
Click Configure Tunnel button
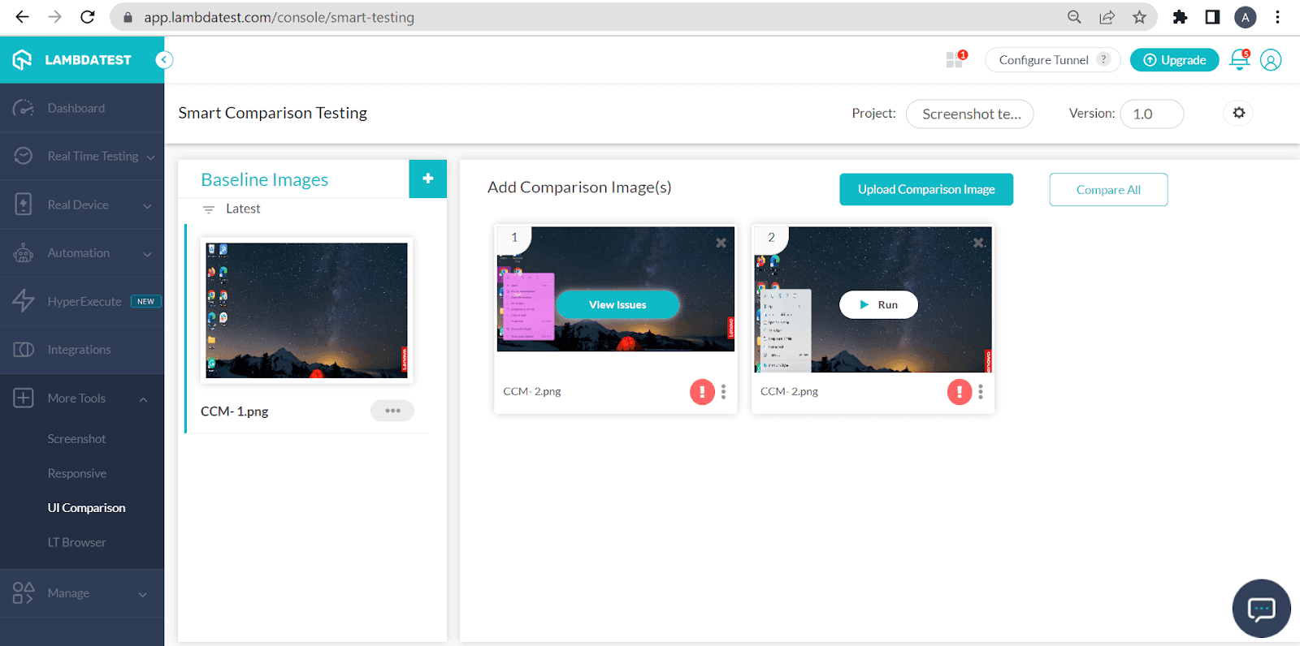(1052, 60)
